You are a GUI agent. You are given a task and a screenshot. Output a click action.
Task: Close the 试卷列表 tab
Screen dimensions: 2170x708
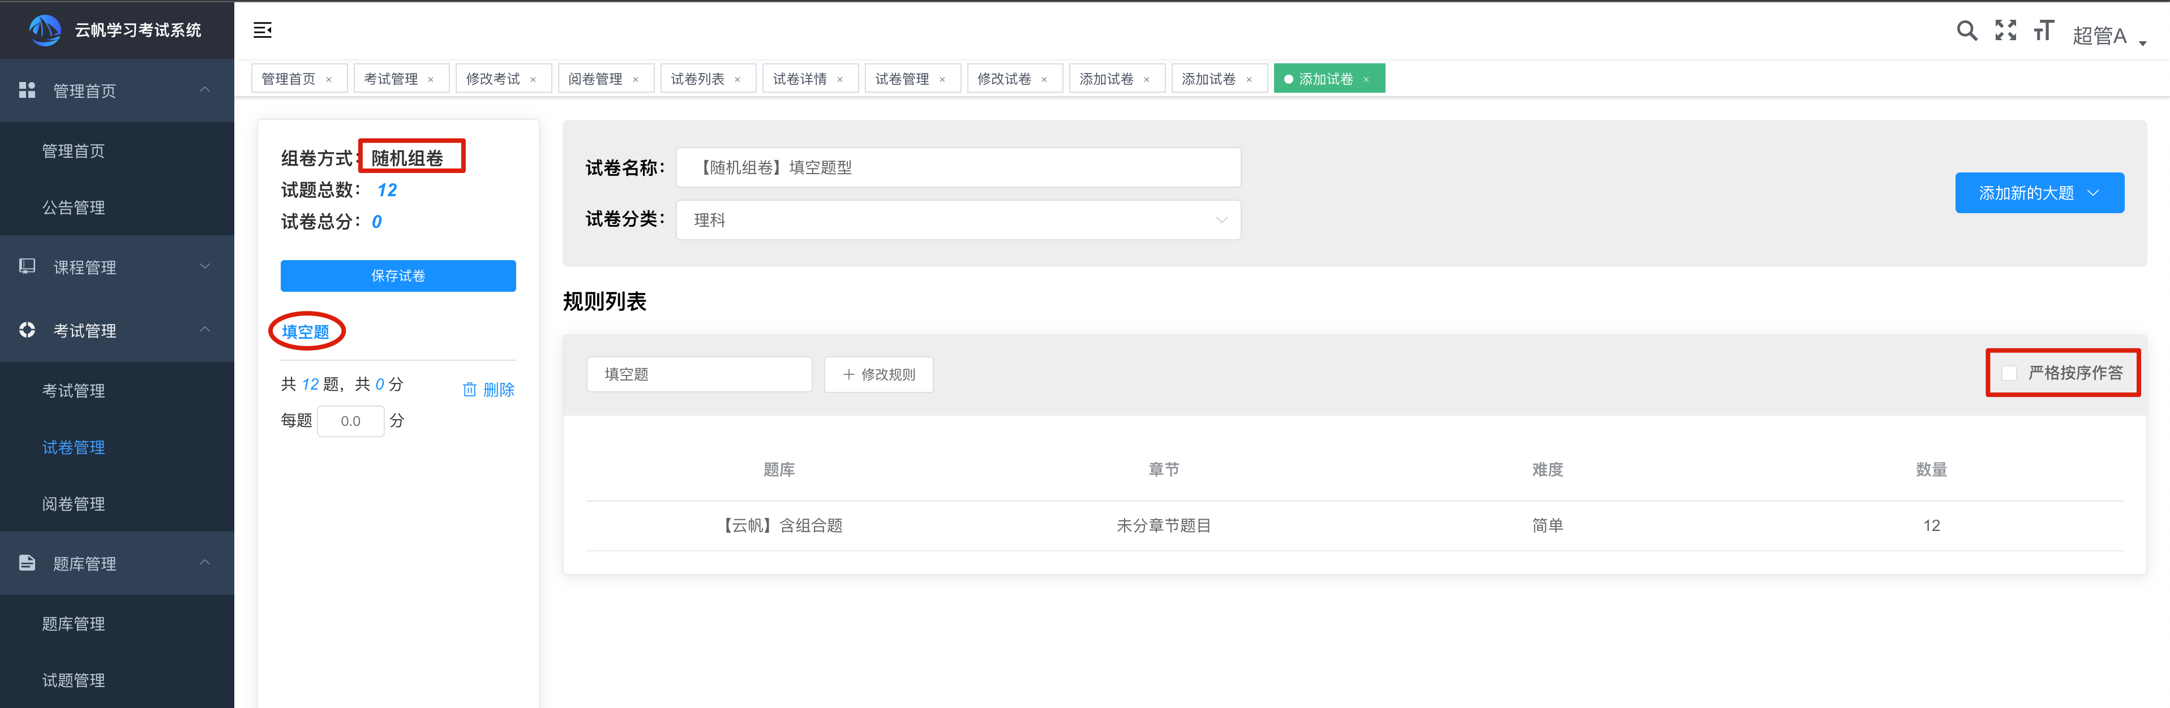coord(737,80)
